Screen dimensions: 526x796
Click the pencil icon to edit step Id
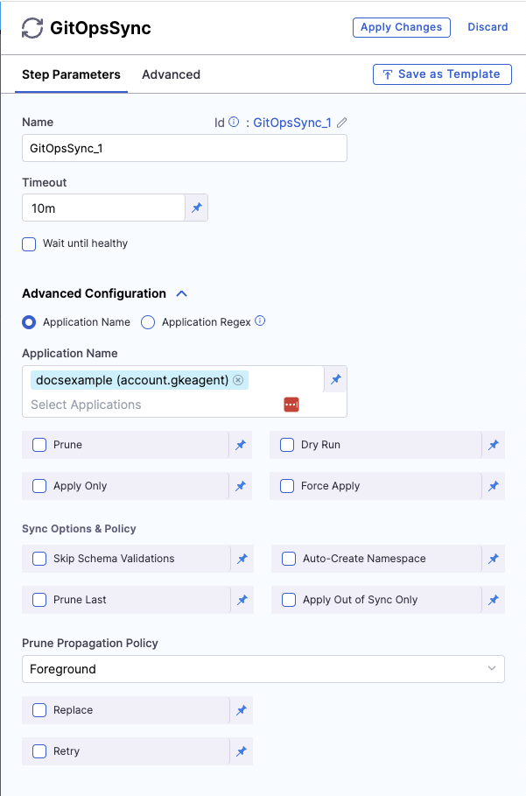(x=342, y=123)
